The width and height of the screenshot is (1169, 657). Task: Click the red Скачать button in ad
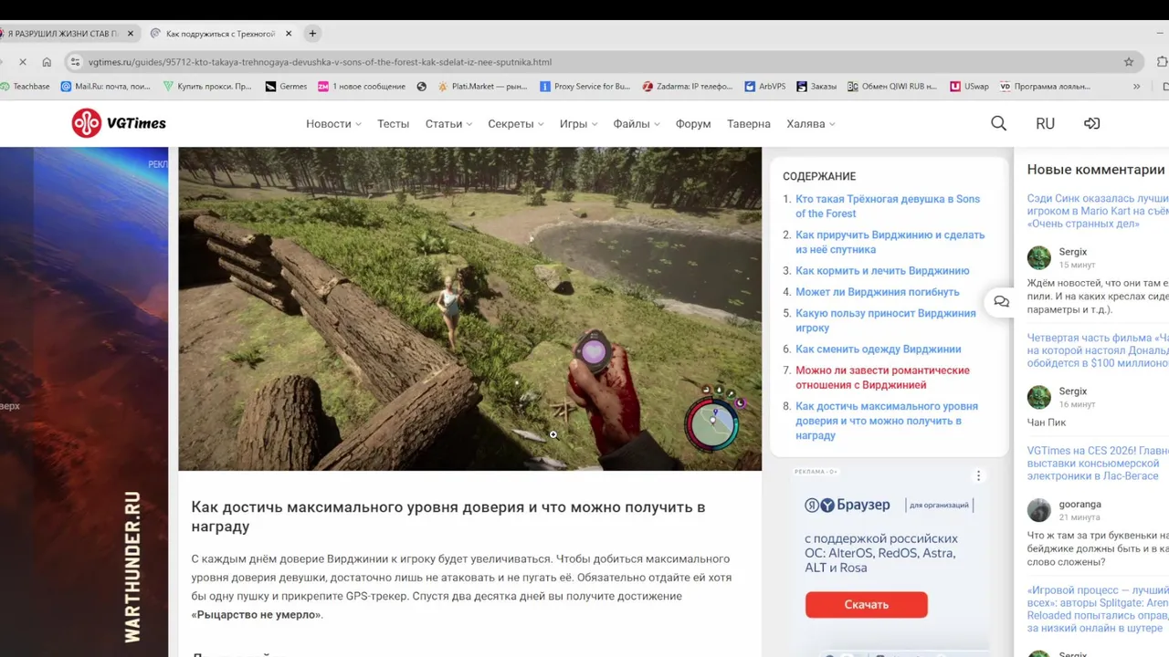866,604
